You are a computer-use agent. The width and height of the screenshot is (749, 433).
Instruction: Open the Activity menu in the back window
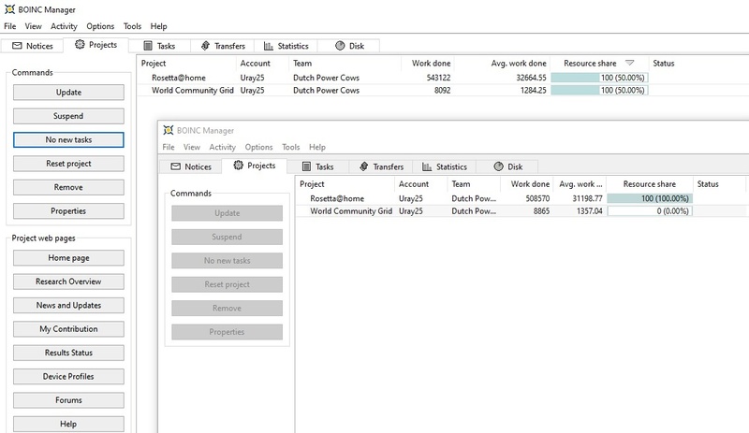tap(64, 26)
